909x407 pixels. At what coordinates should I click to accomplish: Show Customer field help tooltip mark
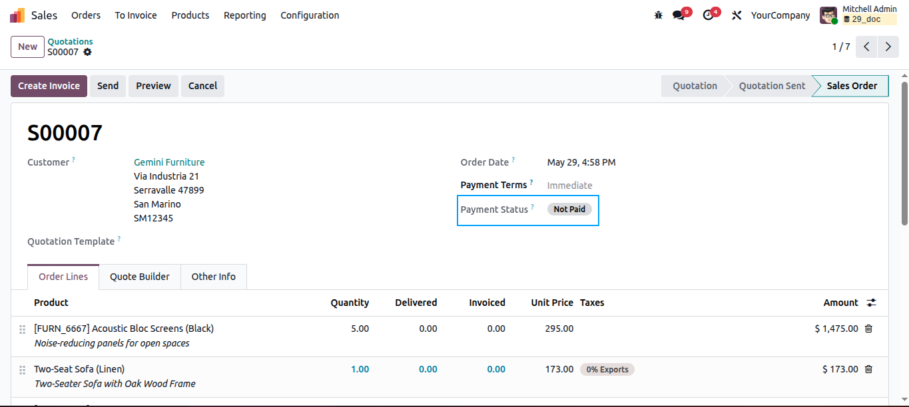(73, 160)
